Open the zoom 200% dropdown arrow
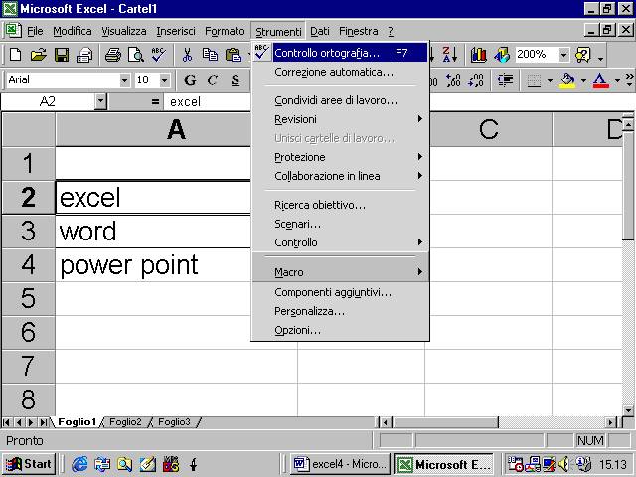This screenshot has height=477, width=636. point(563,54)
